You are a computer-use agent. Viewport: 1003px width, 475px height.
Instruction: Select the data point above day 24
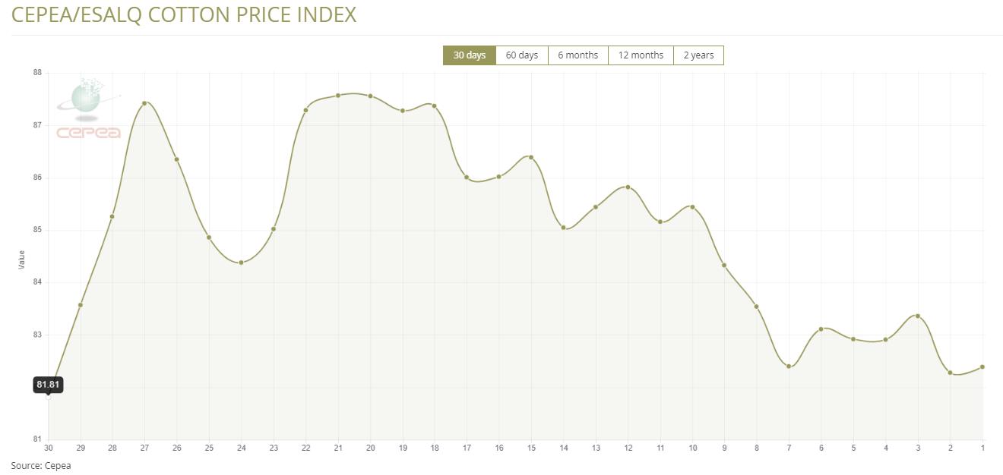click(x=241, y=263)
